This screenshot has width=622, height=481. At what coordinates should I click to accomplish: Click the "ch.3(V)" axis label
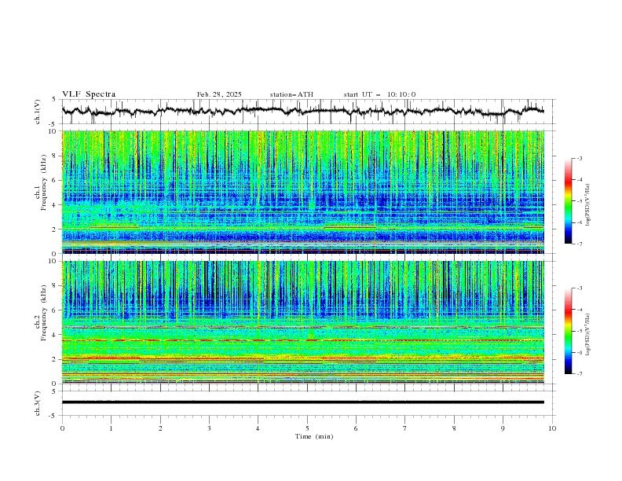point(38,403)
